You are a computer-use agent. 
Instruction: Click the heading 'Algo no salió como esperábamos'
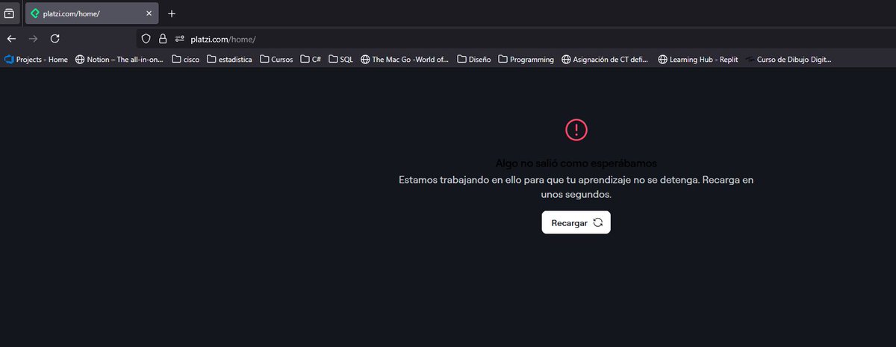pyautogui.click(x=576, y=163)
